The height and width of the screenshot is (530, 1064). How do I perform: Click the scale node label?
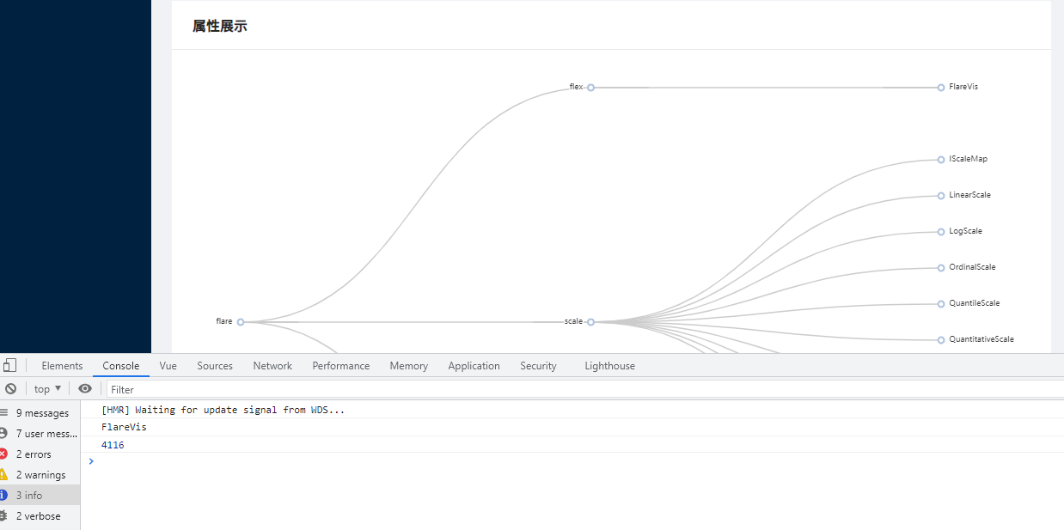573,321
